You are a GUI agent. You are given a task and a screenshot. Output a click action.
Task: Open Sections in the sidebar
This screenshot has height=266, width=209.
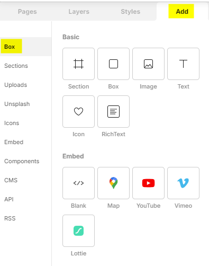25,66
